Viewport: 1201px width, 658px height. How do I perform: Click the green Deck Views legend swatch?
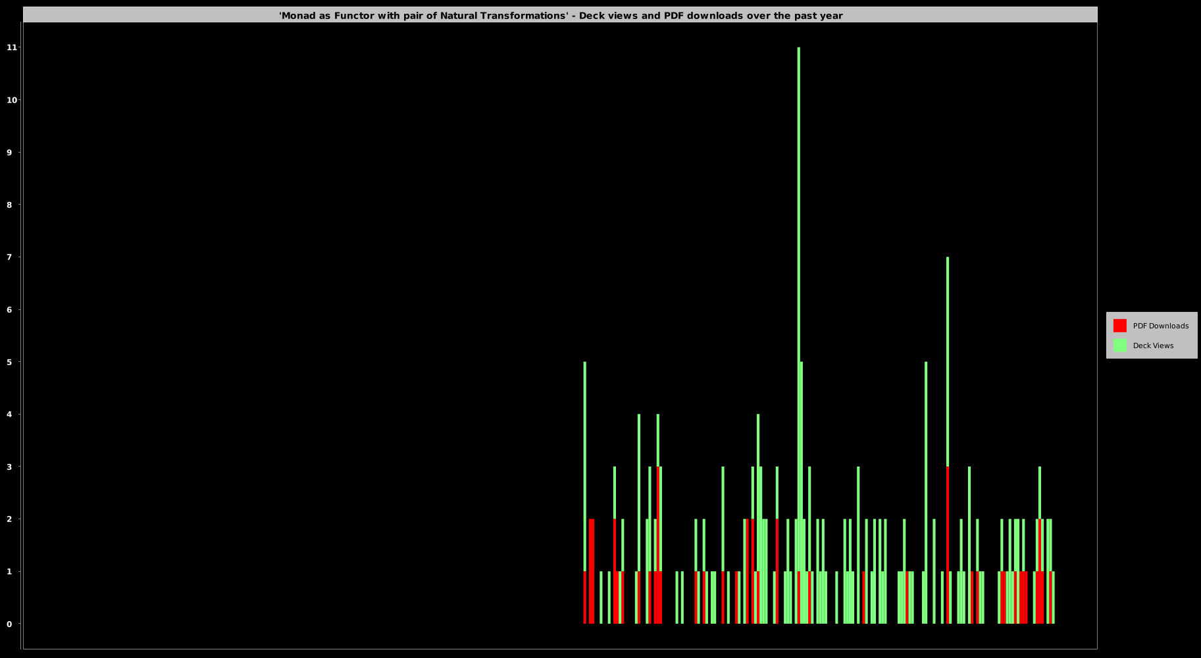(x=1119, y=345)
